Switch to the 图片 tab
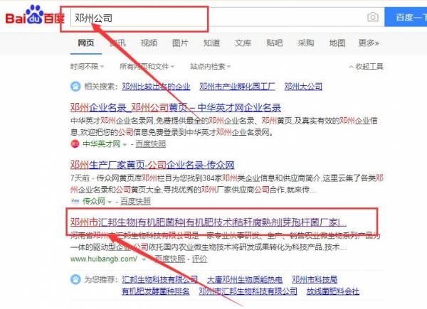This screenshot has width=427, height=309. click(x=180, y=43)
